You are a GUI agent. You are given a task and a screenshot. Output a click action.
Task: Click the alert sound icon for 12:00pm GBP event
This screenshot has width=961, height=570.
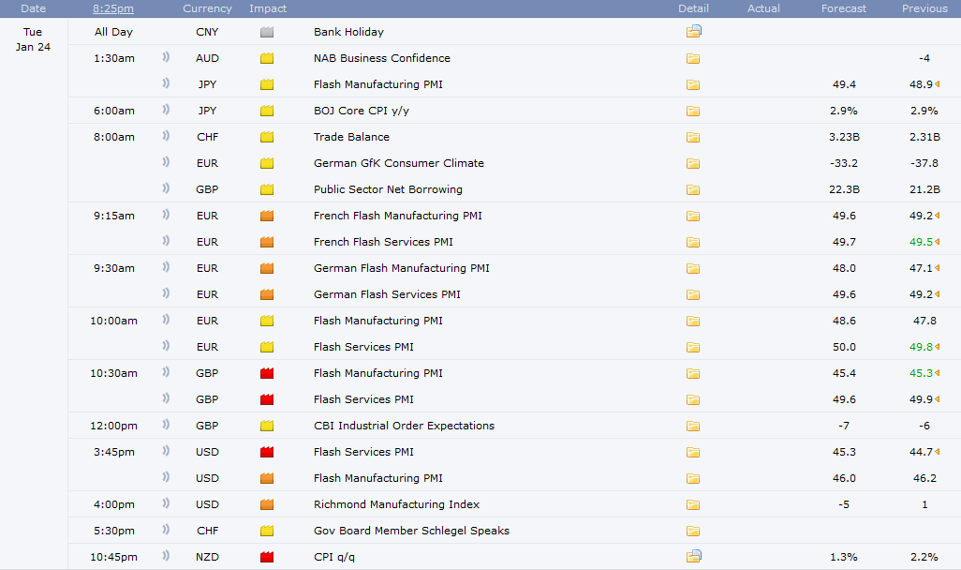pyautogui.click(x=166, y=425)
